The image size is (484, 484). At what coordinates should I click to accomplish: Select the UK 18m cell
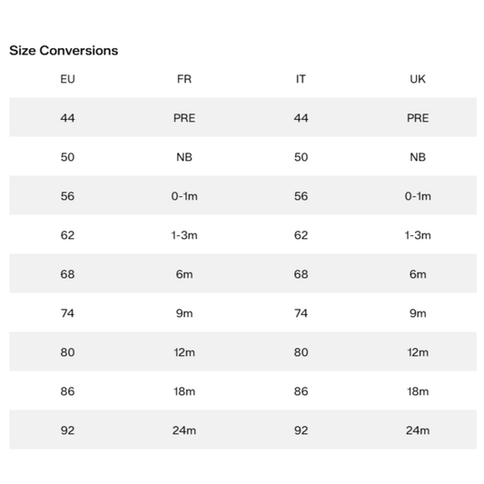pyautogui.click(x=418, y=391)
